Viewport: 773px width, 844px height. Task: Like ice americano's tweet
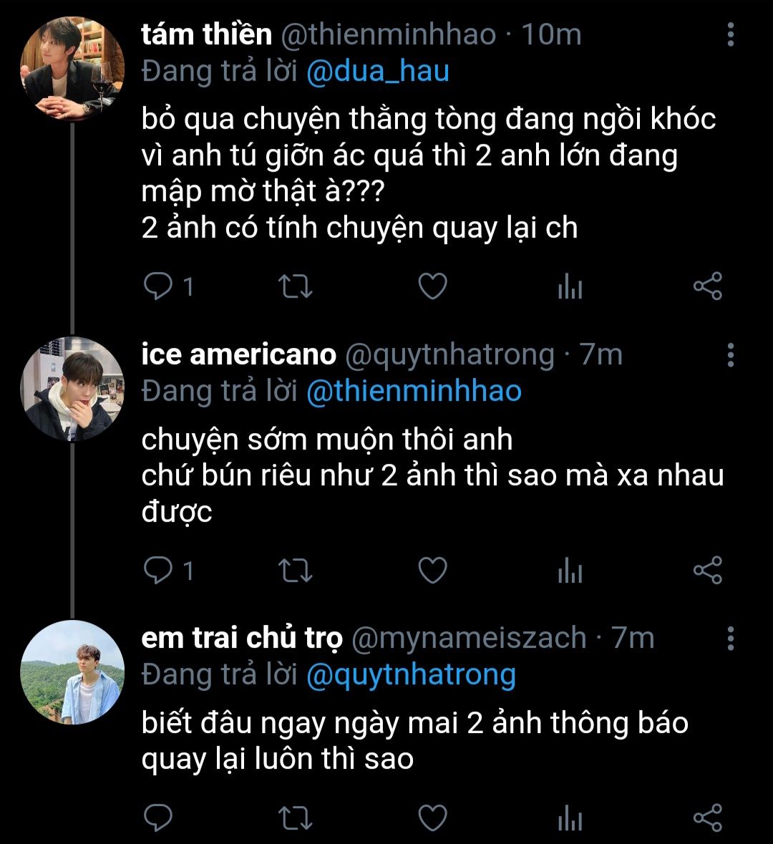[432, 571]
